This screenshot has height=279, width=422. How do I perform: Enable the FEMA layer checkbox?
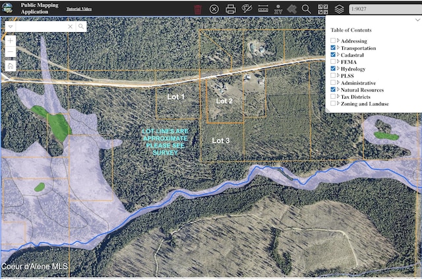(333, 61)
